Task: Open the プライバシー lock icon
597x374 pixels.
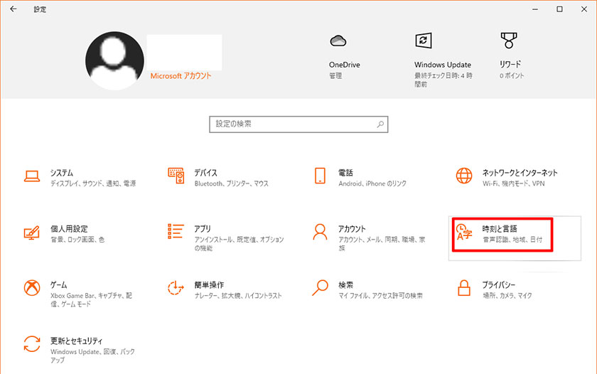Action: (x=464, y=288)
